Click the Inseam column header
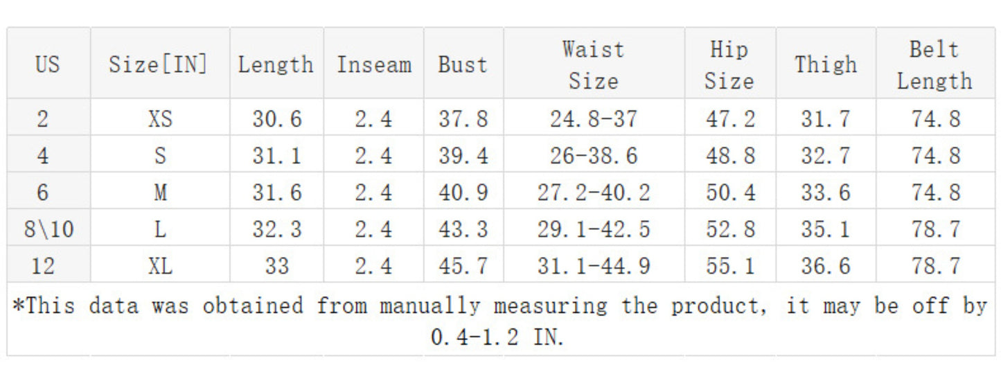The height and width of the screenshot is (374, 1001). coord(373,64)
